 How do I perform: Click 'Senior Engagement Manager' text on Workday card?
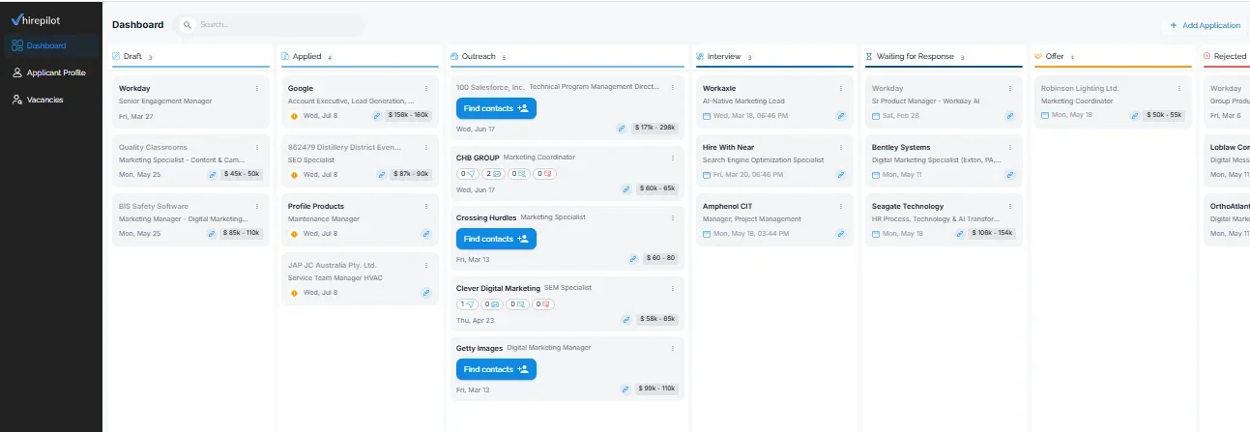pyautogui.click(x=165, y=101)
